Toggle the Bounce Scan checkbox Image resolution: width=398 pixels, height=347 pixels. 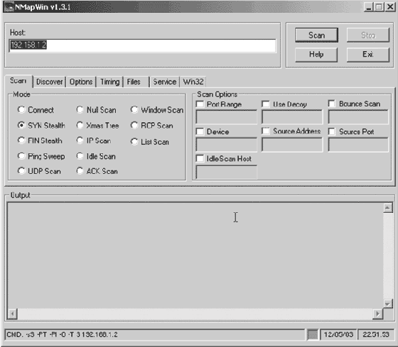[x=332, y=104]
